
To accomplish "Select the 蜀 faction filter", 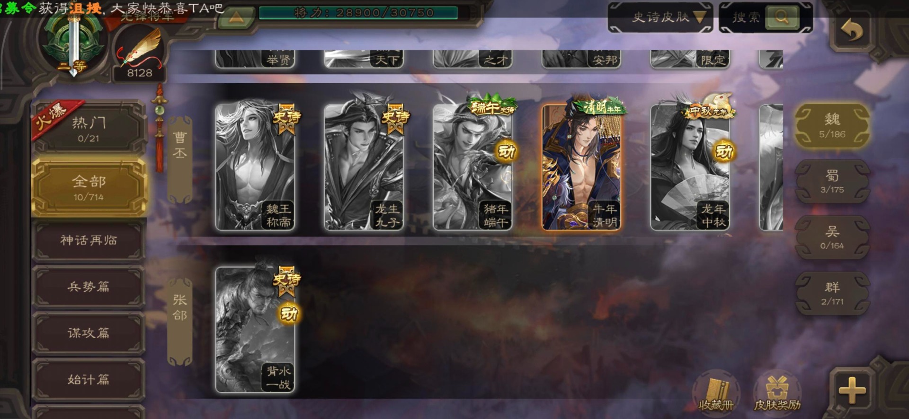I will click(832, 182).
